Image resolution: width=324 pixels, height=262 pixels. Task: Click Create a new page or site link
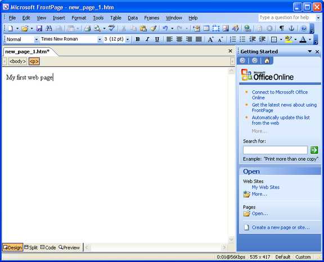(x=281, y=228)
